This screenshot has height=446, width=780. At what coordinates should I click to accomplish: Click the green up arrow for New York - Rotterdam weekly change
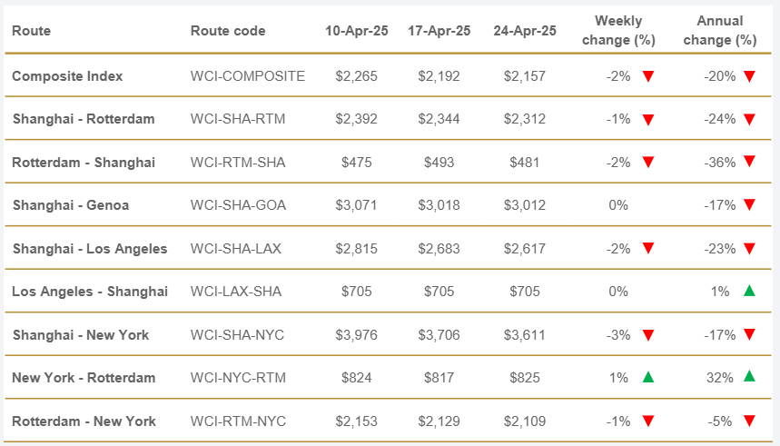(x=648, y=377)
